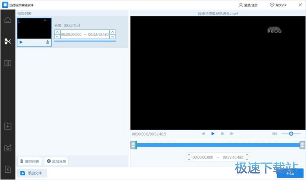Image resolution: width=306 pixels, height=180 pixels.
Task: Delete clip 1 with the trash icon
Action: click(x=47, y=42)
